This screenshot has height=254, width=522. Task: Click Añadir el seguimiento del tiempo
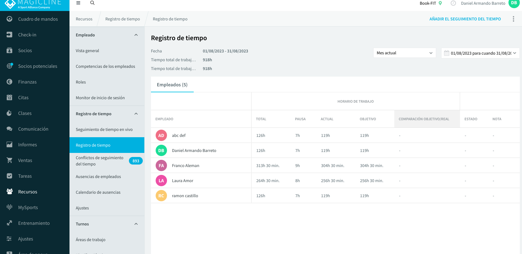(x=465, y=19)
